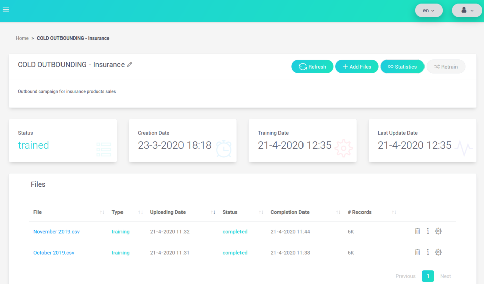Screen dimensions: 484x284
Task: Click 'completed' status in October row
Action: (235, 253)
